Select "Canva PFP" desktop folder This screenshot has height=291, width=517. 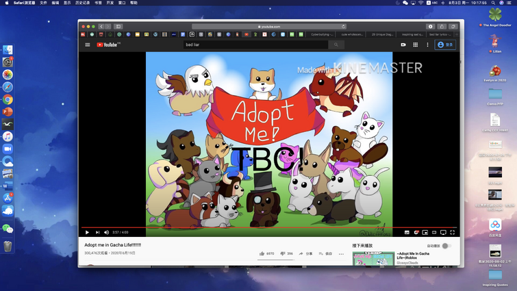(495, 97)
